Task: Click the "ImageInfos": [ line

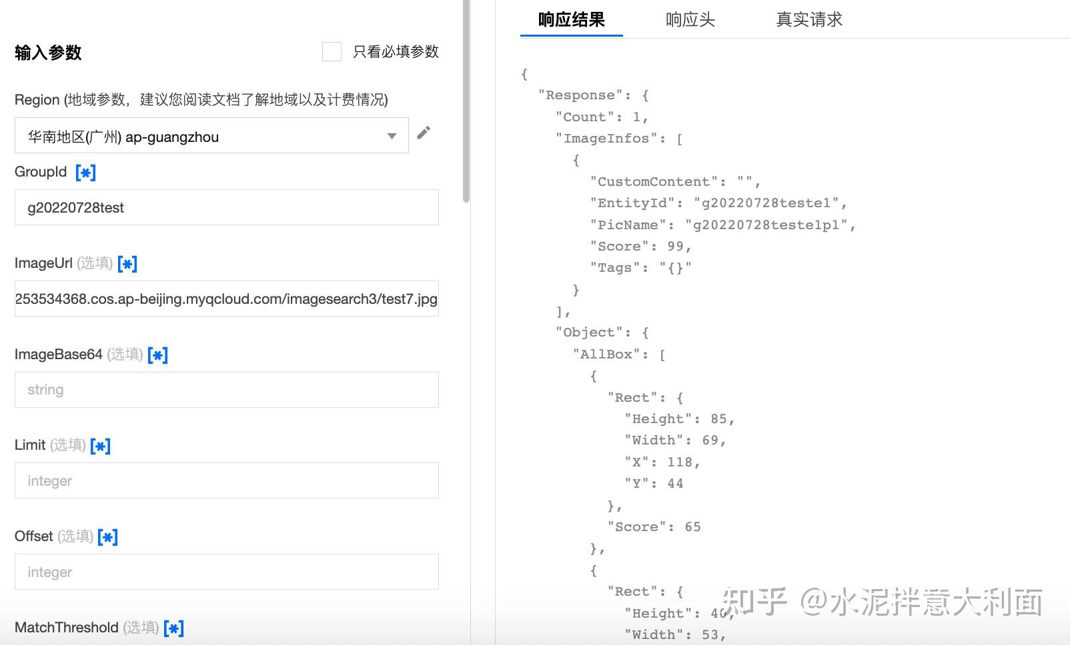Action: 619,139
